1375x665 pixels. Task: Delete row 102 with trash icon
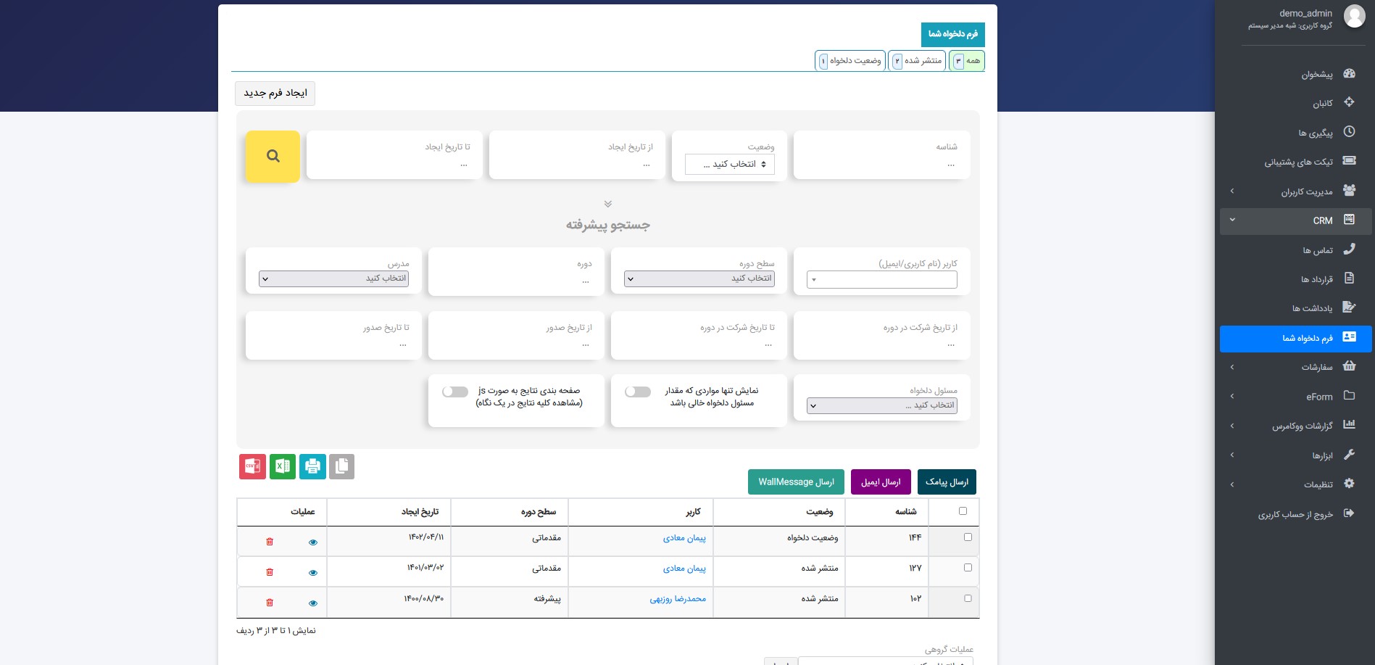tap(270, 603)
